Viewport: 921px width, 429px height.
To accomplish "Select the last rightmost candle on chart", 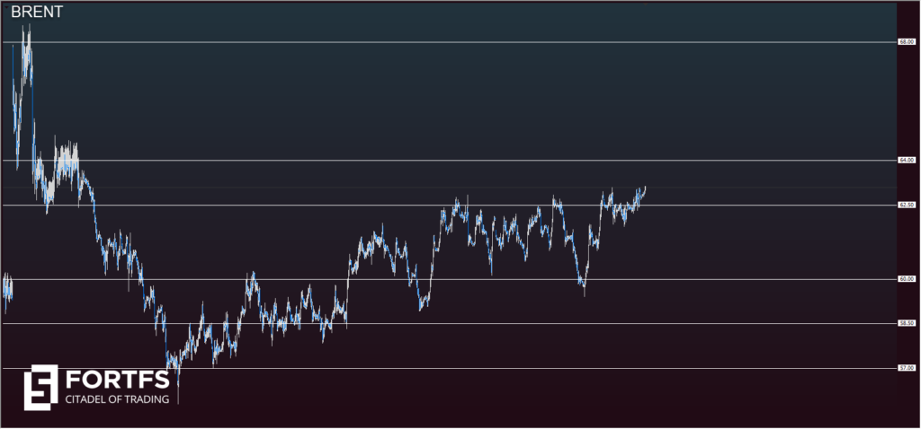I will click(644, 189).
